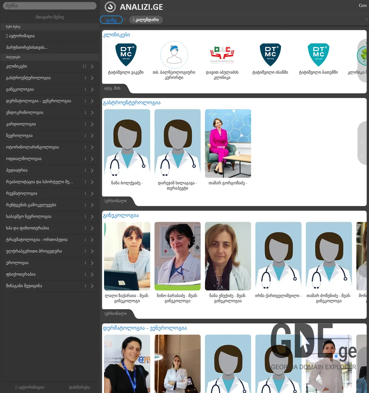Viewport: 369px width, 393px height.
Task: Expand the კარდიოლოგია category chevron
Action: (x=92, y=124)
